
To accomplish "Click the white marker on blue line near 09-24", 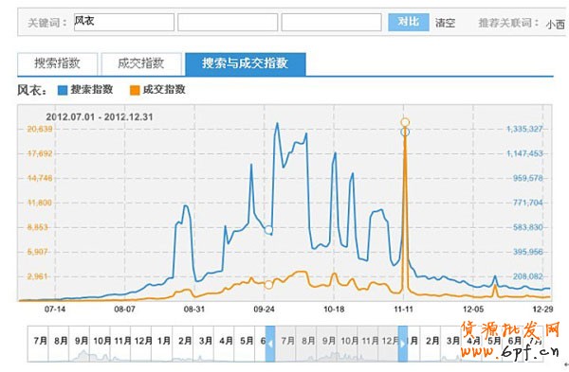I will coord(268,230).
